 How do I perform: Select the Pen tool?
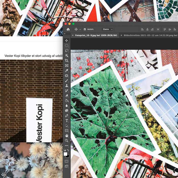(x=67, y=116)
